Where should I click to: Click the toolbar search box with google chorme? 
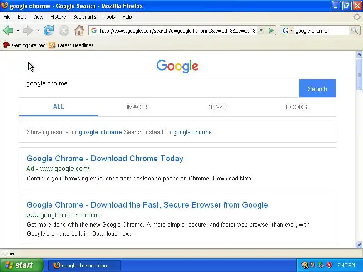pyautogui.click(x=322, y=30)
